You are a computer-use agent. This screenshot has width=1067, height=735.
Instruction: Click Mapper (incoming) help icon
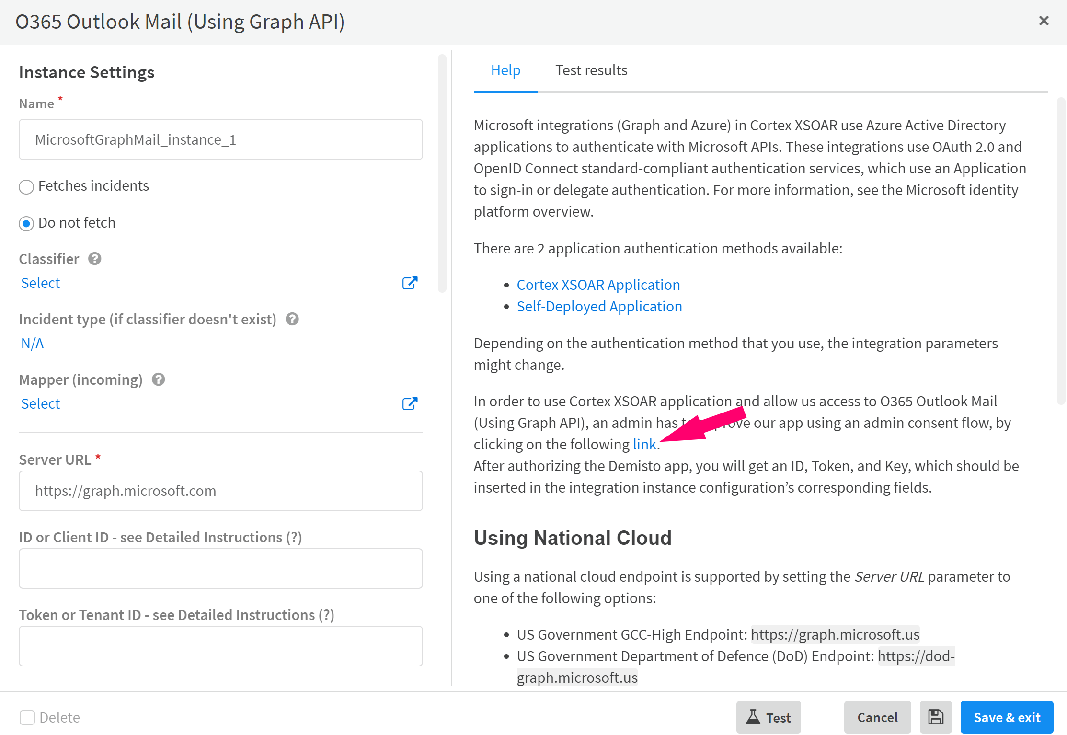[159, 379]
